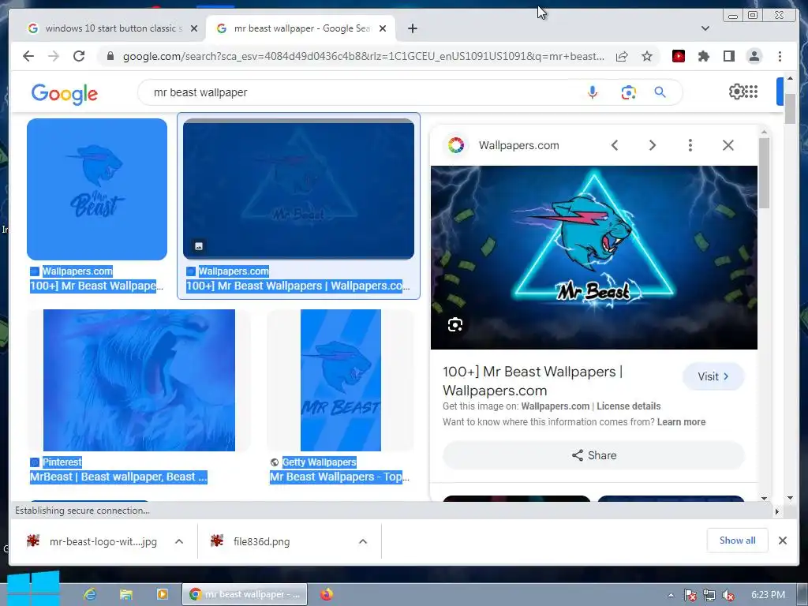
Task: Go to the Google logo homepage
Action: 65,93
